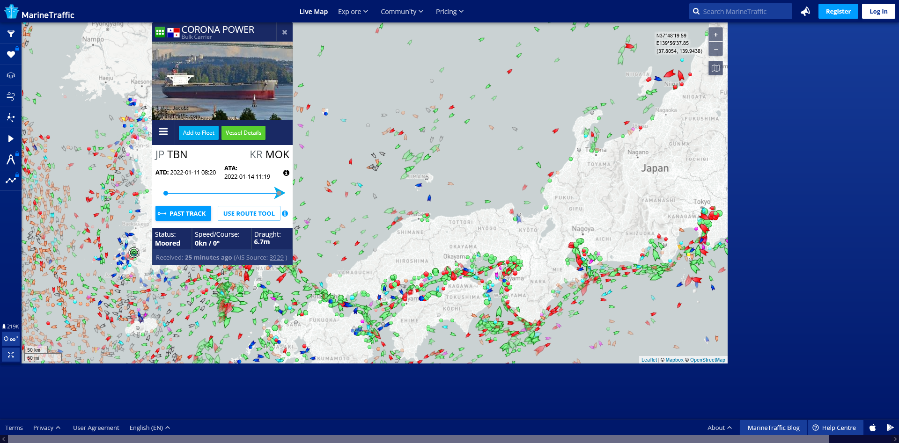Open the CORONA POWER vessel photo

[x=222, y=81]
